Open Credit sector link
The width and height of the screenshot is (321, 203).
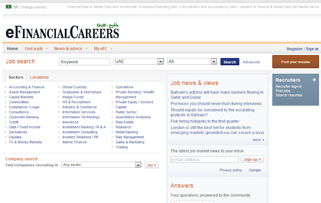click(14, 122)
